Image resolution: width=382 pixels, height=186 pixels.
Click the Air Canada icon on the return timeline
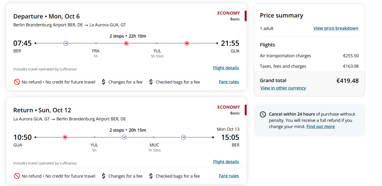pyautogui.click(x=65, y=137)
